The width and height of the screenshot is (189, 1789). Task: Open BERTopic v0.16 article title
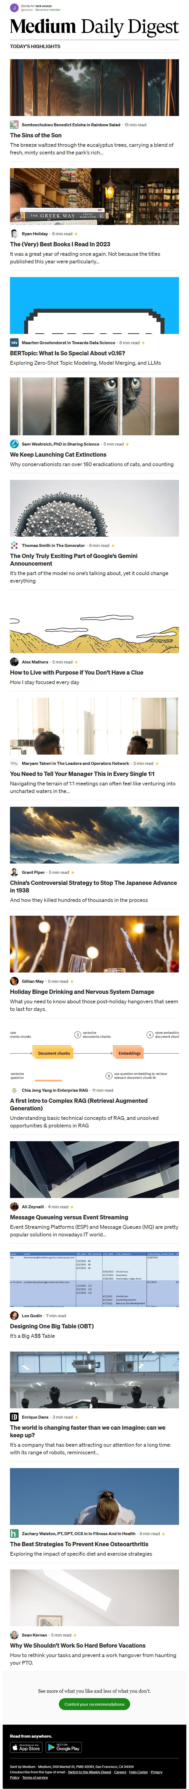[x=67, y=353]
